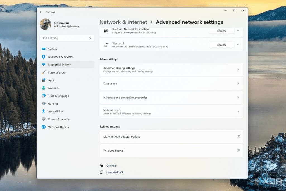Viewport: 286px width, 191px height.
Task: Click the back arrow in Settings title bar
Action: 41,12
